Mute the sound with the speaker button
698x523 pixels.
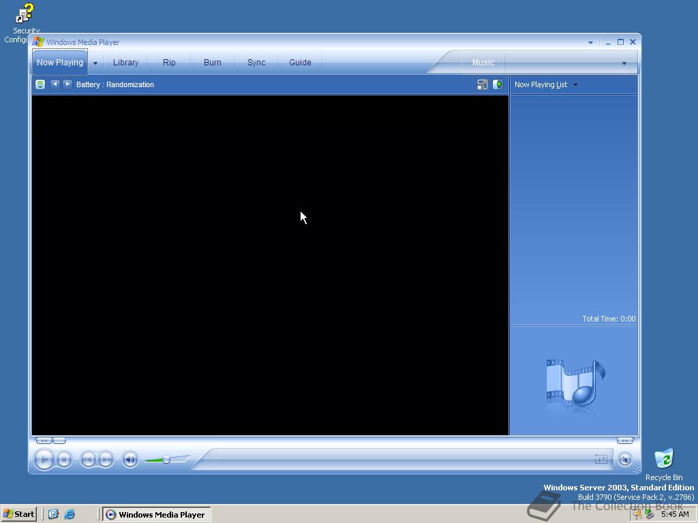coord(130,460)
